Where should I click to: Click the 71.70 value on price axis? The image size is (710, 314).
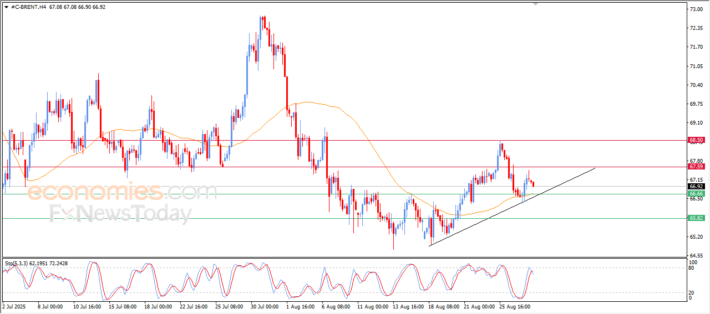pyautogui.click(x=696, y=47)
